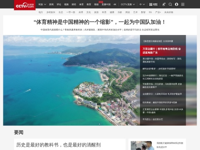Open the 4K channel link

click(115, 5)
